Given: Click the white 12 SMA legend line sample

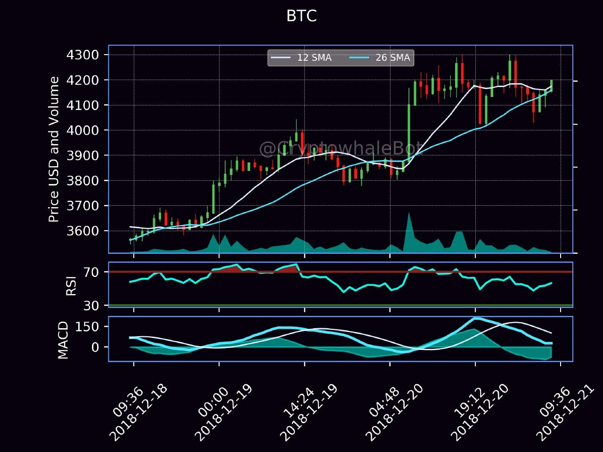Looking at the screenshot, I should point(282,58).
